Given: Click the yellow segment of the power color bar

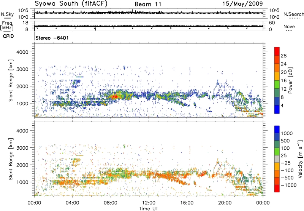Looking at the screenshot, I should tap(277, 76).
